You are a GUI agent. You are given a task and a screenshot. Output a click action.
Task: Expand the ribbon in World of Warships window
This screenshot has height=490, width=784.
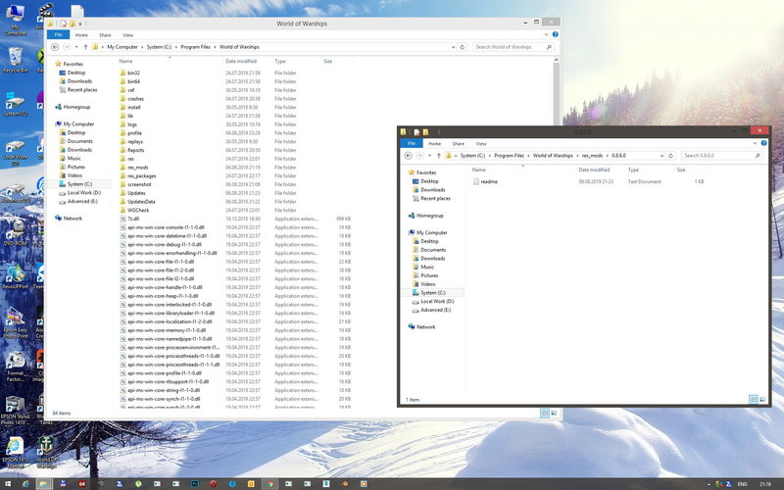546,34
